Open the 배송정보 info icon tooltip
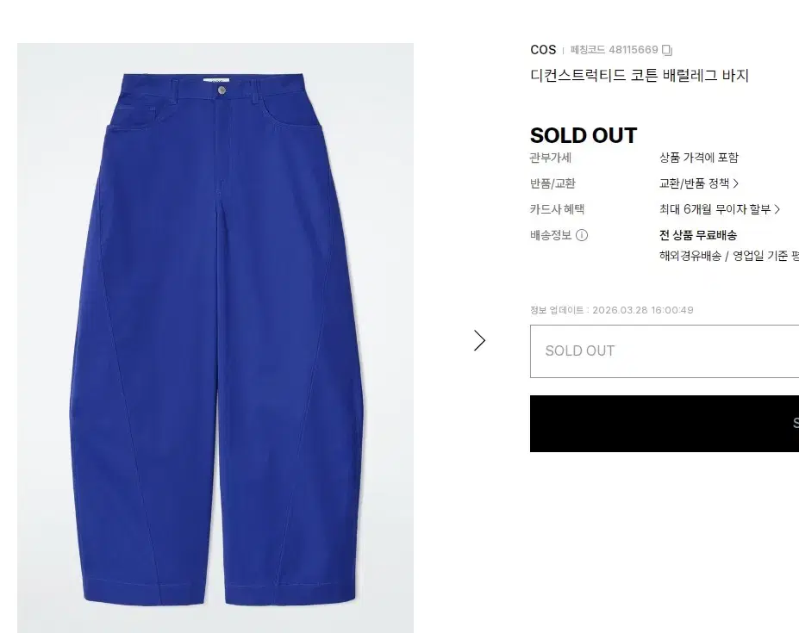Screen dimensions: 799x633 point(582,235)
